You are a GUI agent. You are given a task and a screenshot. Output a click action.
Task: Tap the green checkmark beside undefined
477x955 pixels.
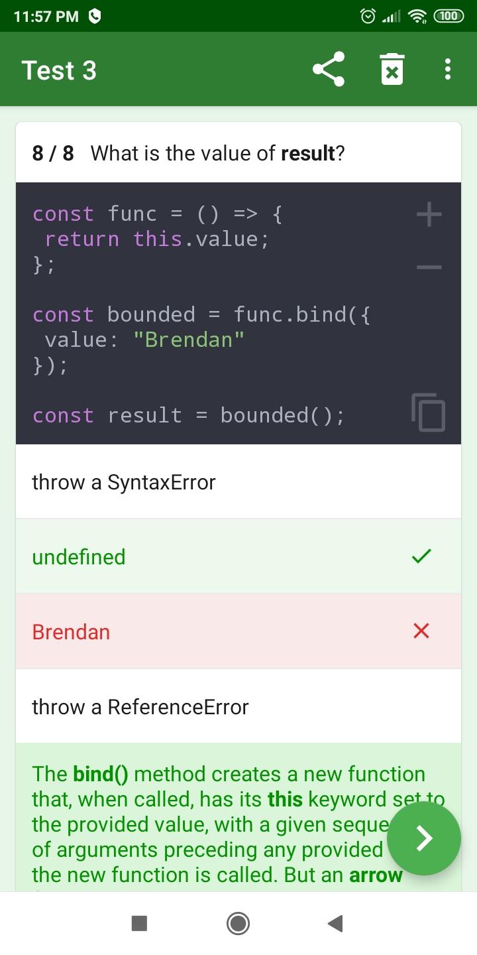click(421, 556)
